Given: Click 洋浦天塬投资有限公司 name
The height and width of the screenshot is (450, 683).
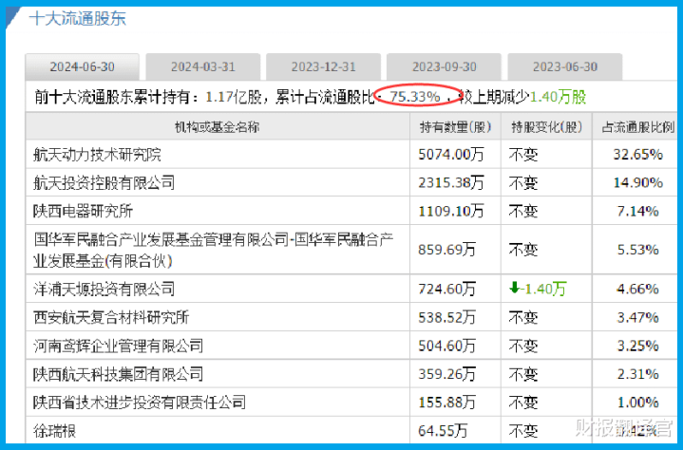Looking at the screenshot, I should tap(104, 289).
